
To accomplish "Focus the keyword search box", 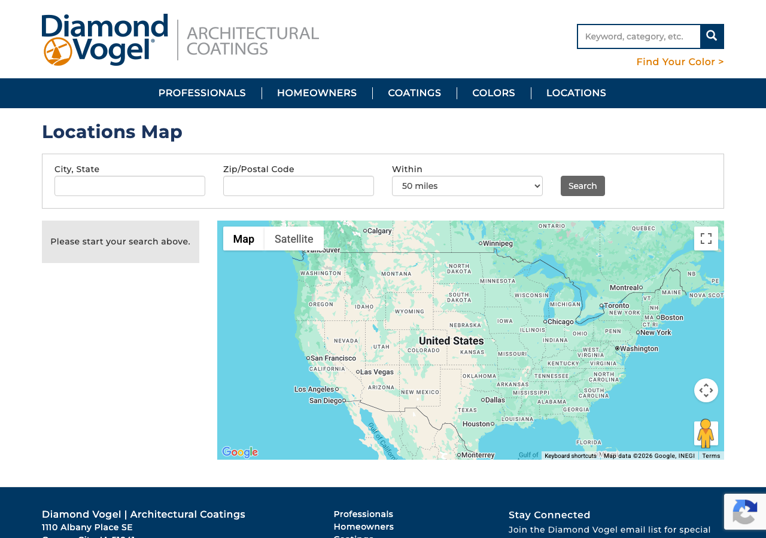I will click(639, 36).
